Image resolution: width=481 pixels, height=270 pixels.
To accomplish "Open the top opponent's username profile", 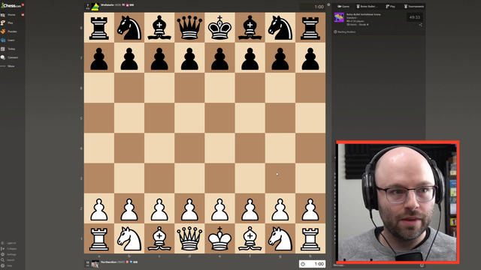I will click(x=107, y=5).
